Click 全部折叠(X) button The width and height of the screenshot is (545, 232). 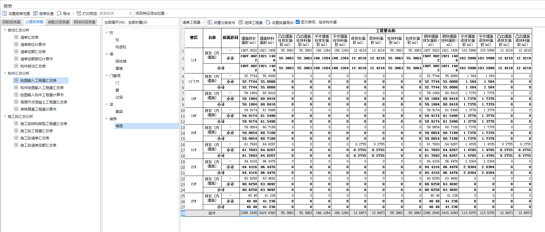[138, 22]
